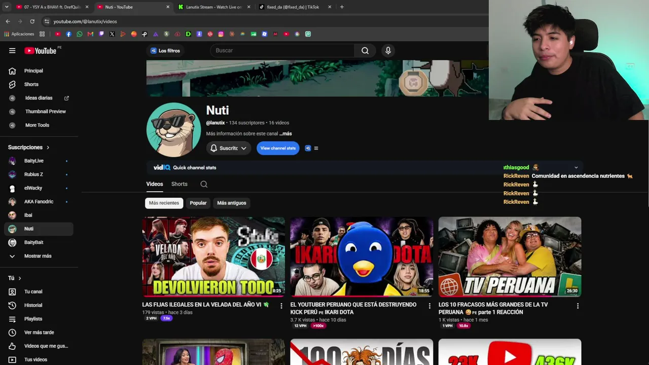Select the Más antiguos filter chip
Viewport: 649px width, 365px height.
pyautogui.click(x=232, y=203)
